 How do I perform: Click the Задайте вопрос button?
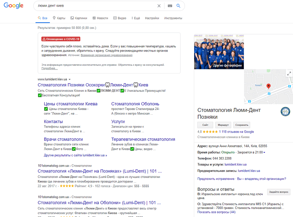pyautogui.click(x=279, y=192)
